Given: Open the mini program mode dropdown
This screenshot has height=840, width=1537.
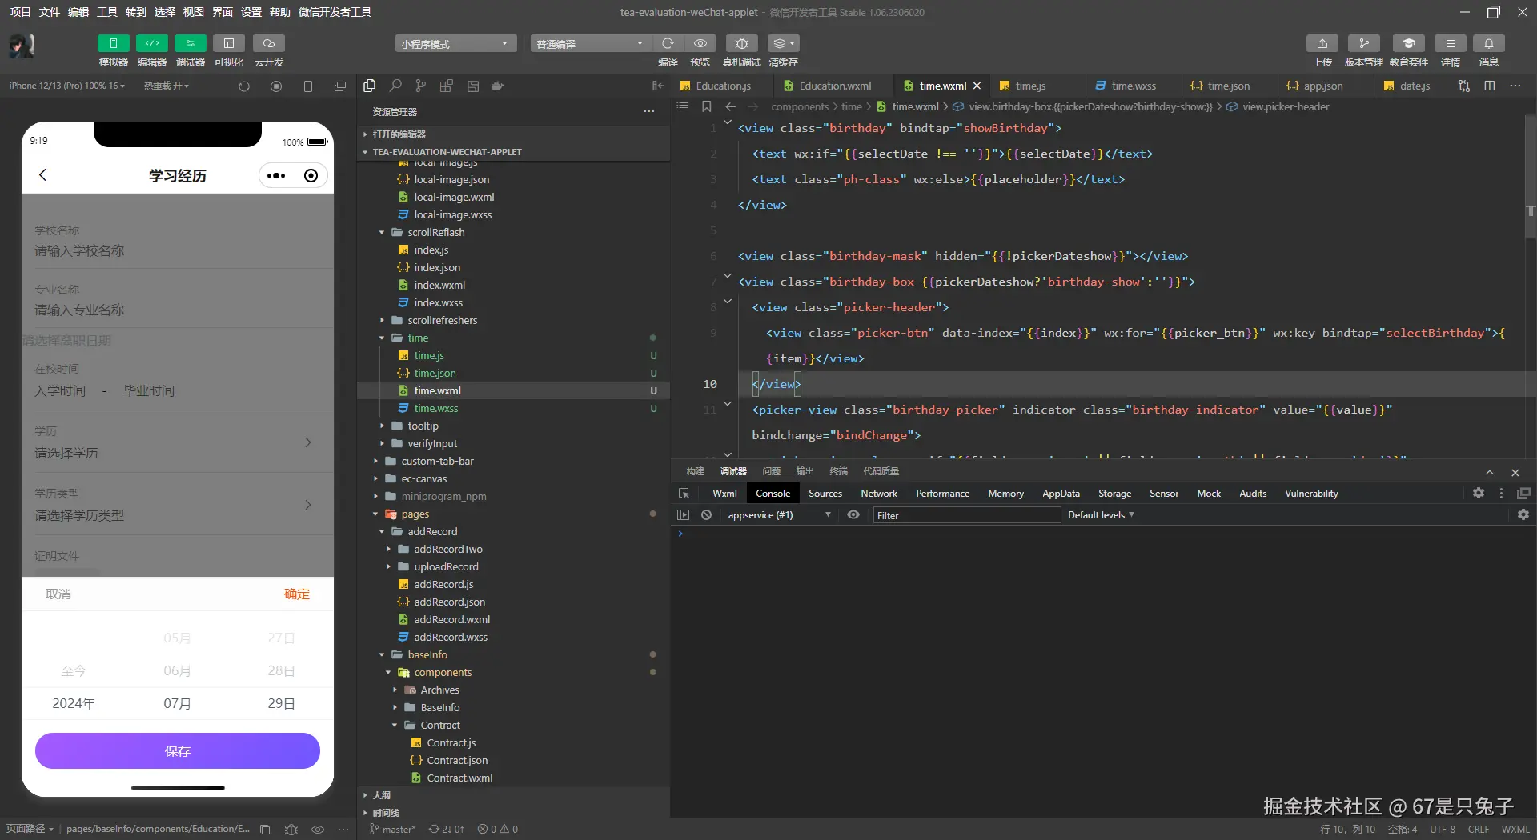Looking at the screenshot, I should (455, 44).
